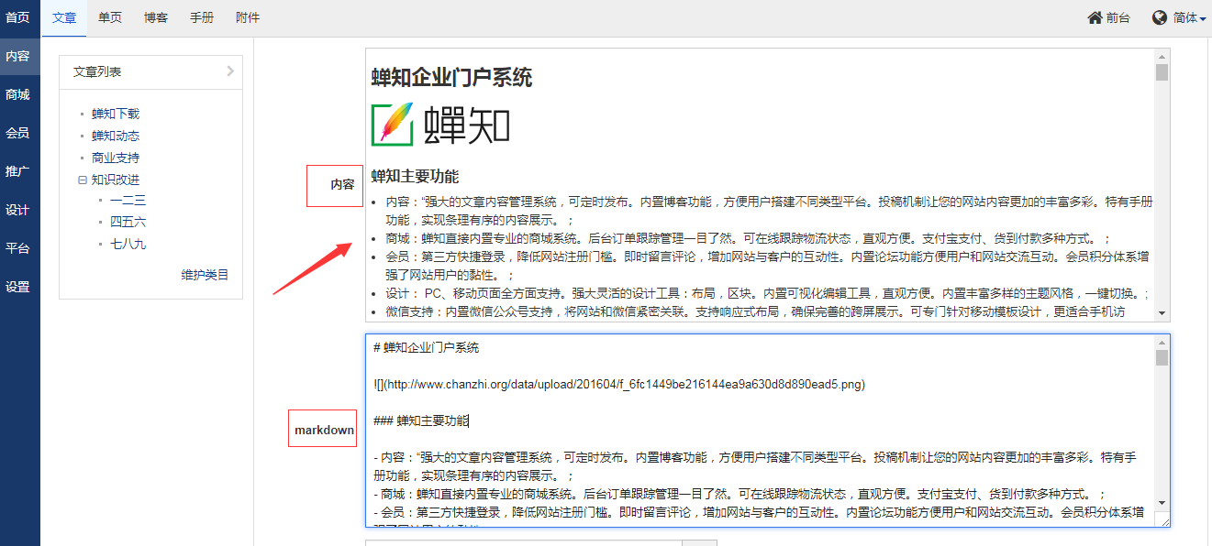
Task: Go to 会员 section in sidebar
Action: click(19, 133)
